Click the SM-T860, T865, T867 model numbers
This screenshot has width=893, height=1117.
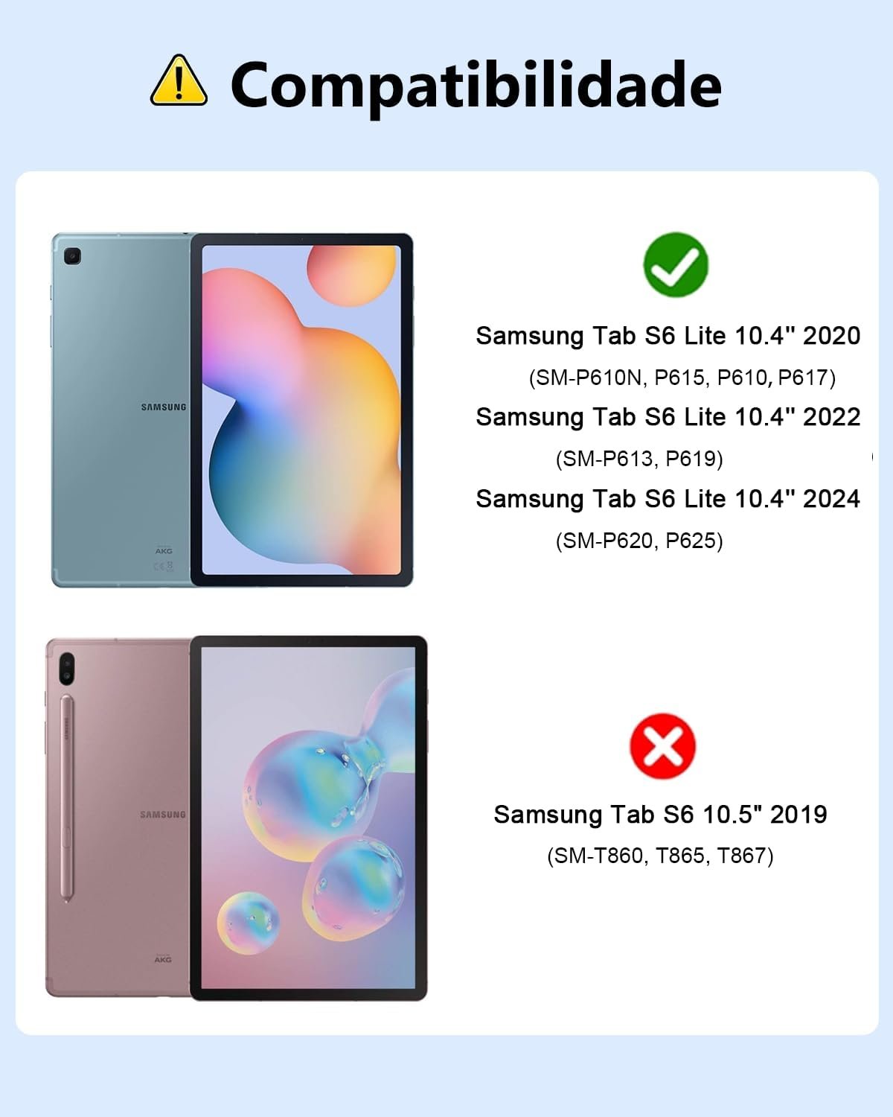(661, 856)
